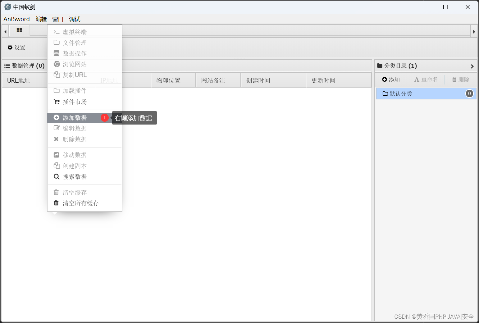Click the 创建副本 duplicate icon
This screenshot has height=323, width=479.
[x=57, y=166]
